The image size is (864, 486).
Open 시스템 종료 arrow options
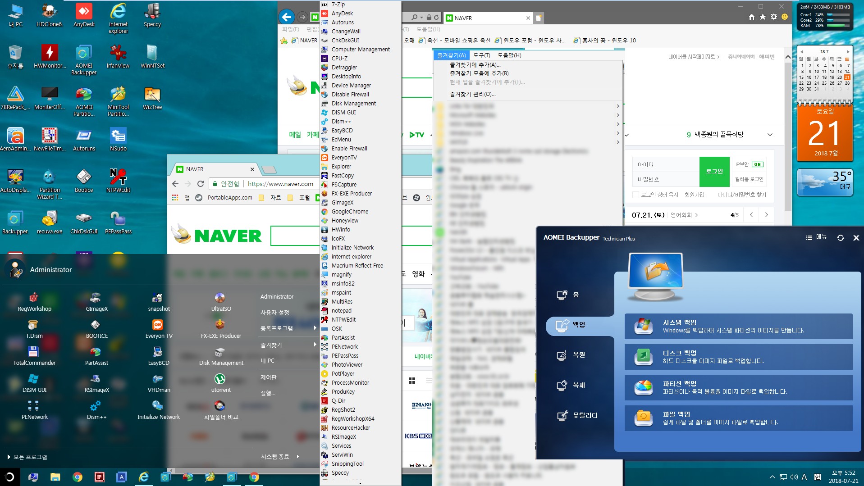click(298, 457)
